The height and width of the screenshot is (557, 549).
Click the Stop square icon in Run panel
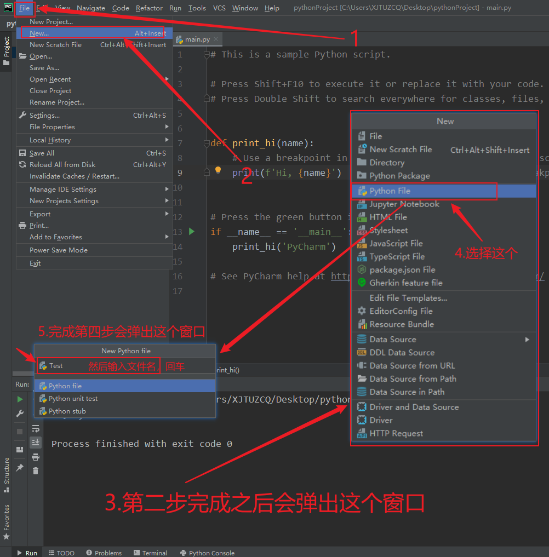tap(20, 432)
